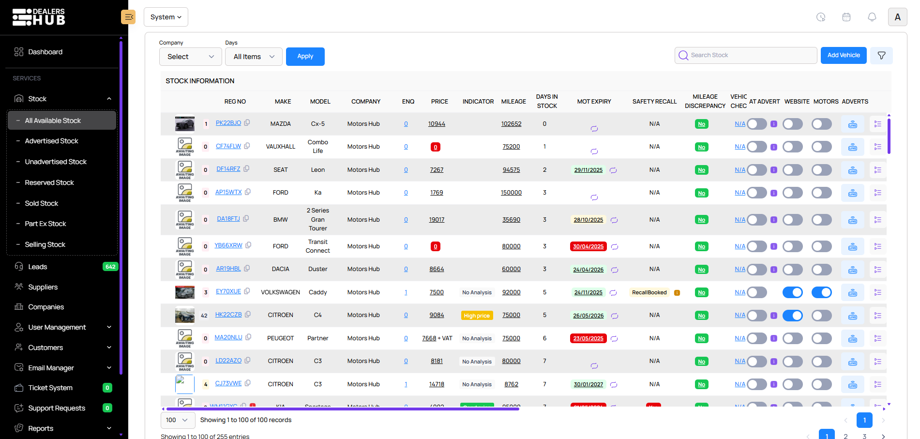The width and height of the screenshot is (920, 439).
Task: Click the Add Vehicle button
Action: tap(843, 55)
